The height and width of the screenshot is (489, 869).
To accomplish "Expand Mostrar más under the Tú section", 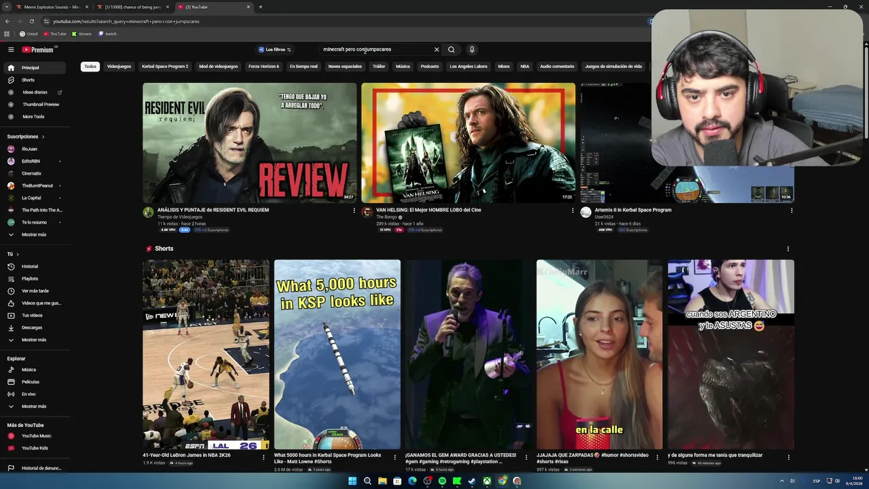I will point(35,340).
